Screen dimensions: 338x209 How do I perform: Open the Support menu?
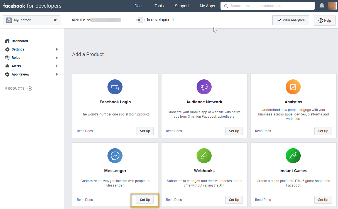point(182,6)
